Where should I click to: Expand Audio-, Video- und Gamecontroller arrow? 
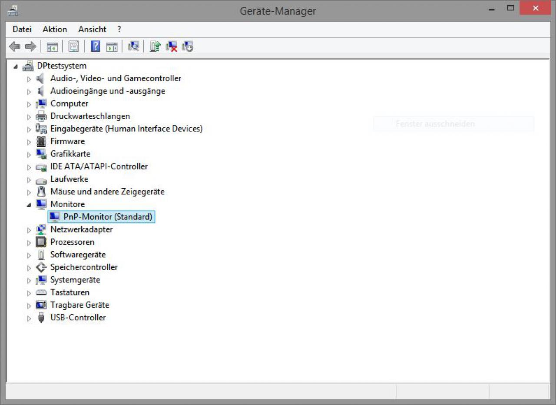(x=29, y=79)
